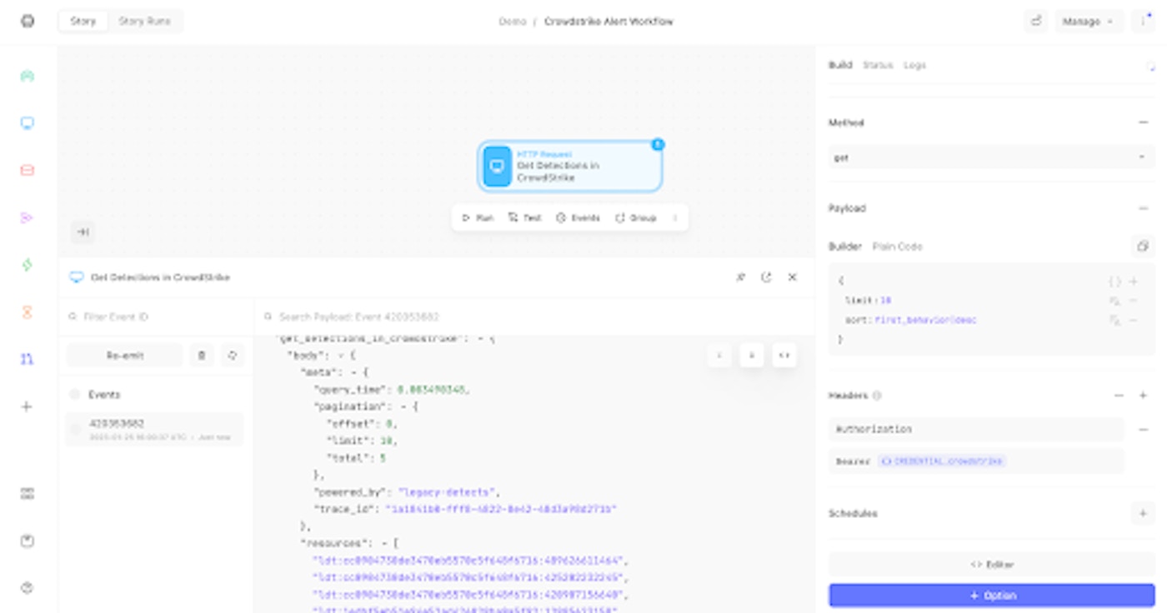This screenshot has height=613, width=1167.
Task: Tick the checkbox for event 420353682
Action: pos(75,429)
